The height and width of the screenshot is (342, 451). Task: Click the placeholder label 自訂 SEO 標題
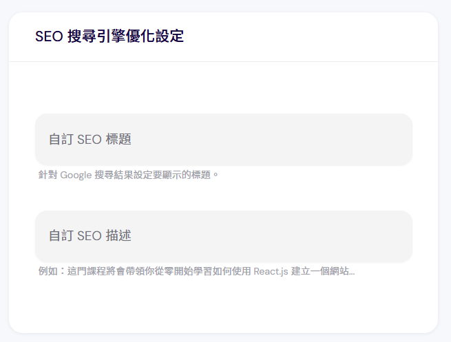[x=90, y=140]
